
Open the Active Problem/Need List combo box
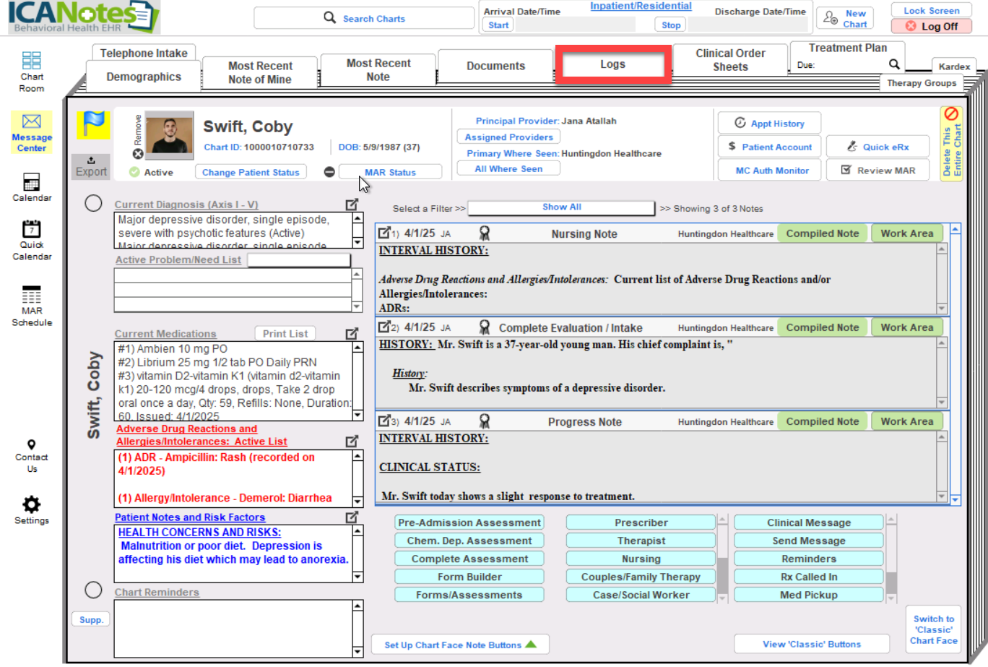(x=299, y=260)
